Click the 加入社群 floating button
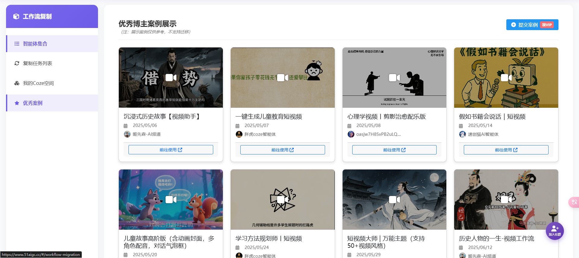The width and height of the screenshot is (579, 258). [x=555, y=231]
